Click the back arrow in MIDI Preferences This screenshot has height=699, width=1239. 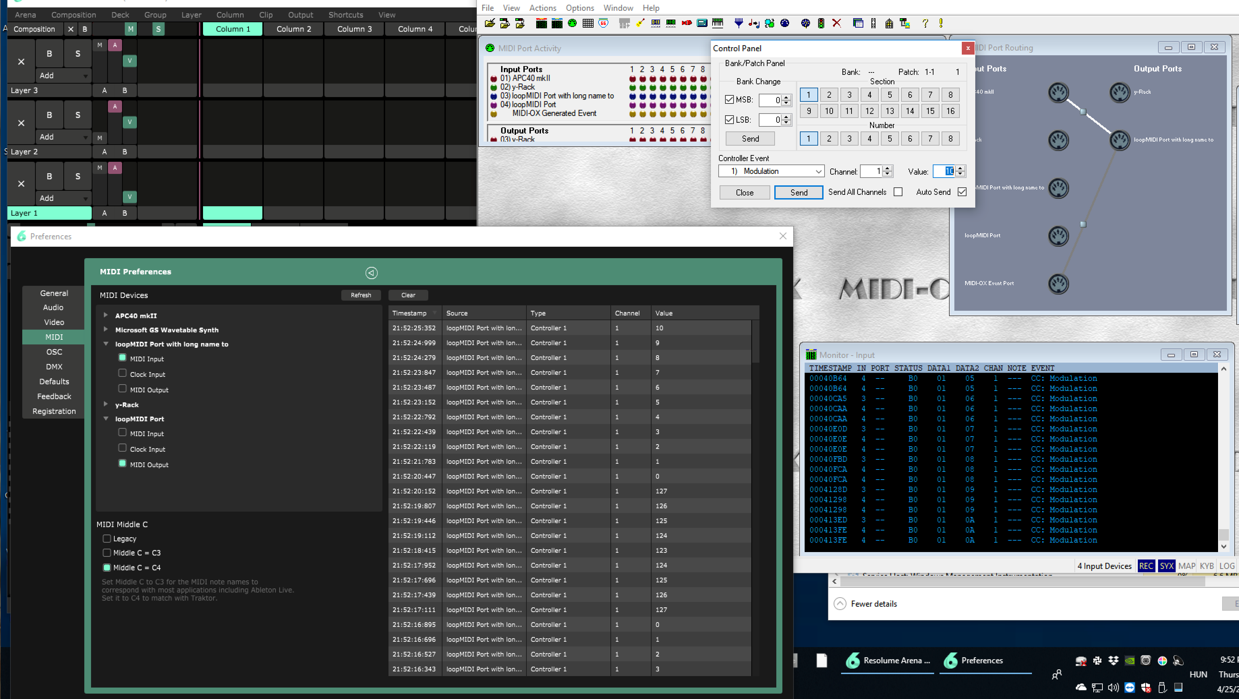click(371, 273)
